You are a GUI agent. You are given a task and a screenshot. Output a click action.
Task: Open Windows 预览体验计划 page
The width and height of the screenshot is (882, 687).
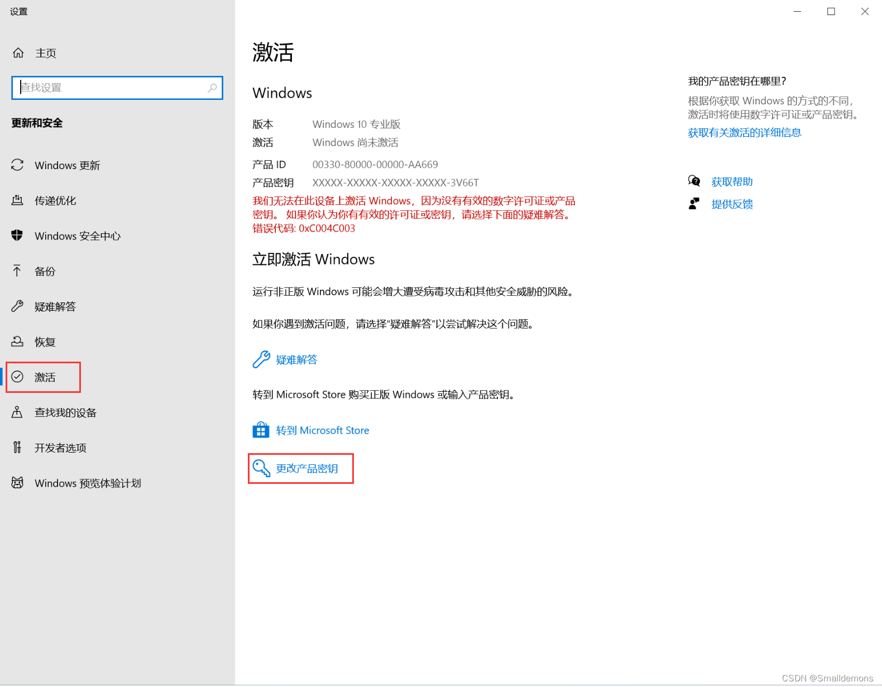[x=88, y=483]
